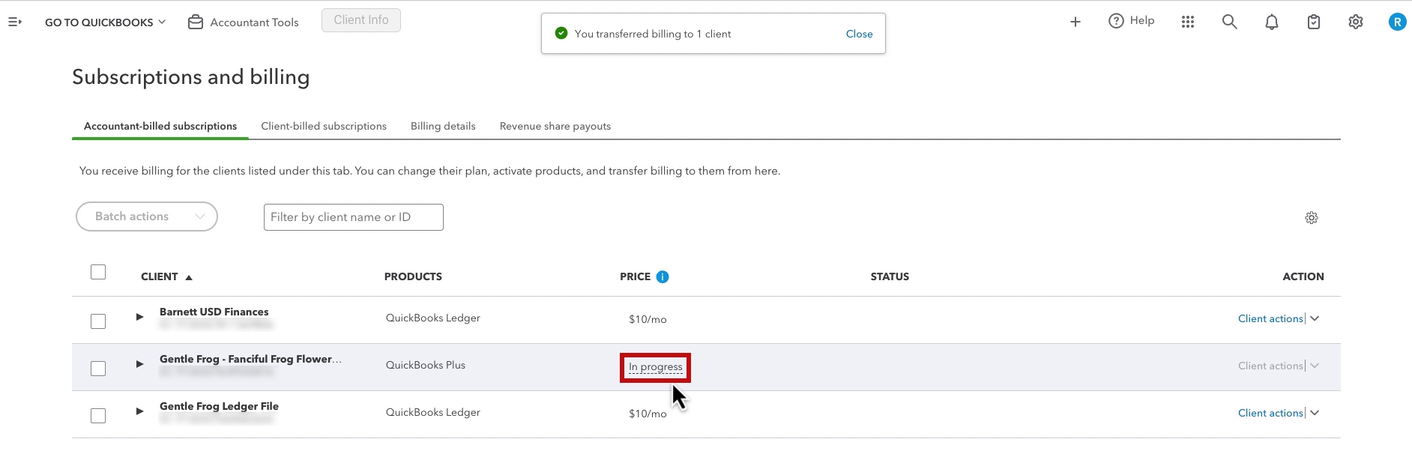Click QuickBooks Plus product cell
Viewport: 1412px width, 451px height.
[426, 365]
